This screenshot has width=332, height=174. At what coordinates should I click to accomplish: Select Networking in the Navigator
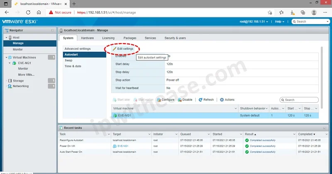(21, 86)
